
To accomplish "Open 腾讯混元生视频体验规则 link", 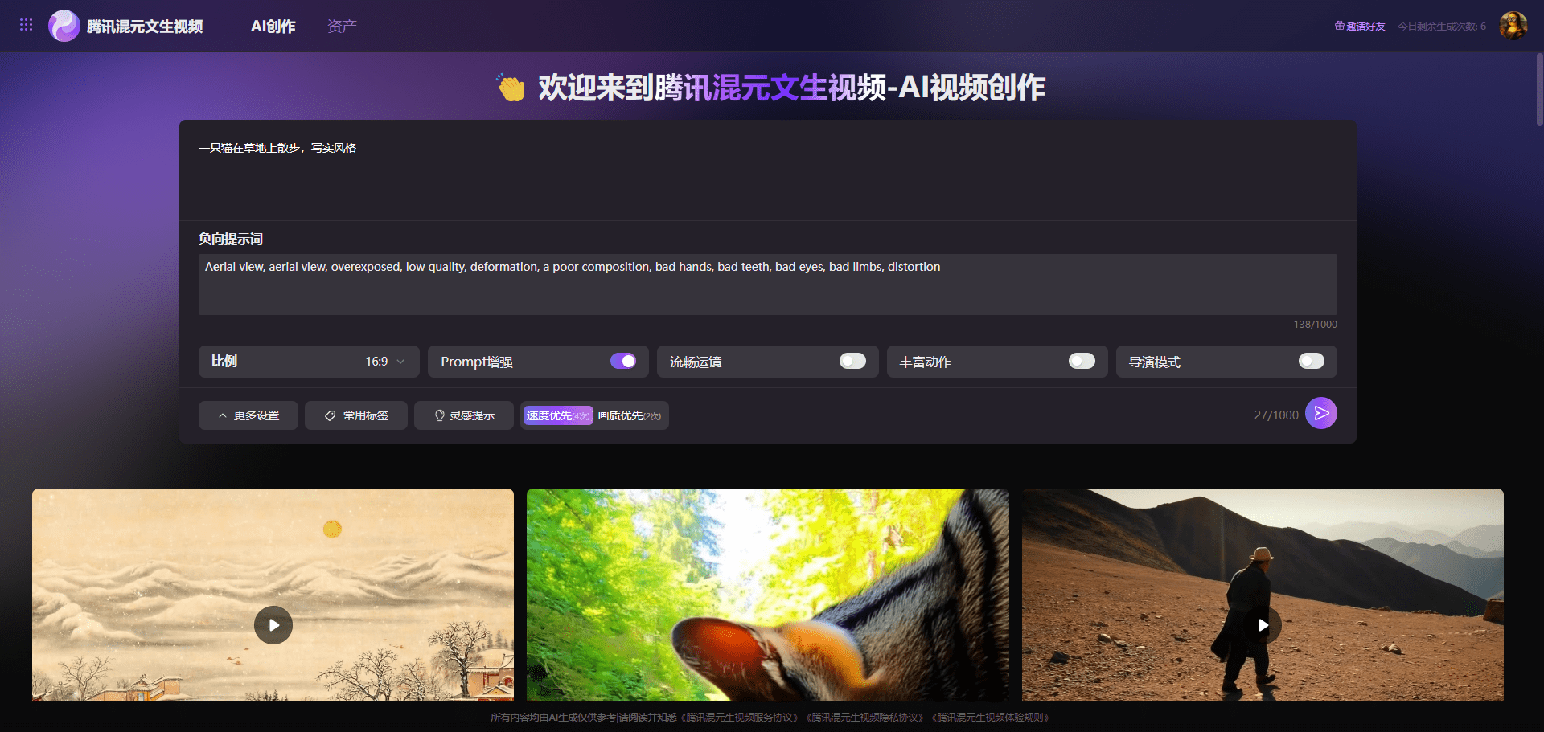I will 990,718.
